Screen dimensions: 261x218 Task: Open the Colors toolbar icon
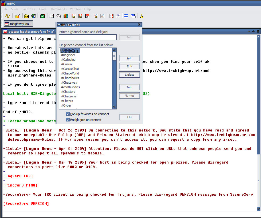66,16
